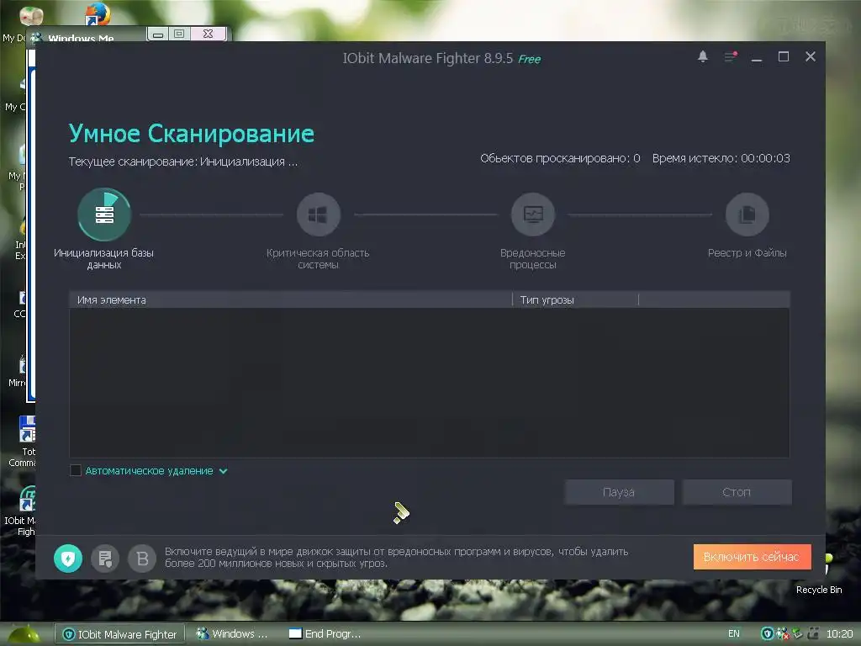Select the malicious processes stage icon
The height and width of the screenshot is (646, 861).
(x=532, y=214)
